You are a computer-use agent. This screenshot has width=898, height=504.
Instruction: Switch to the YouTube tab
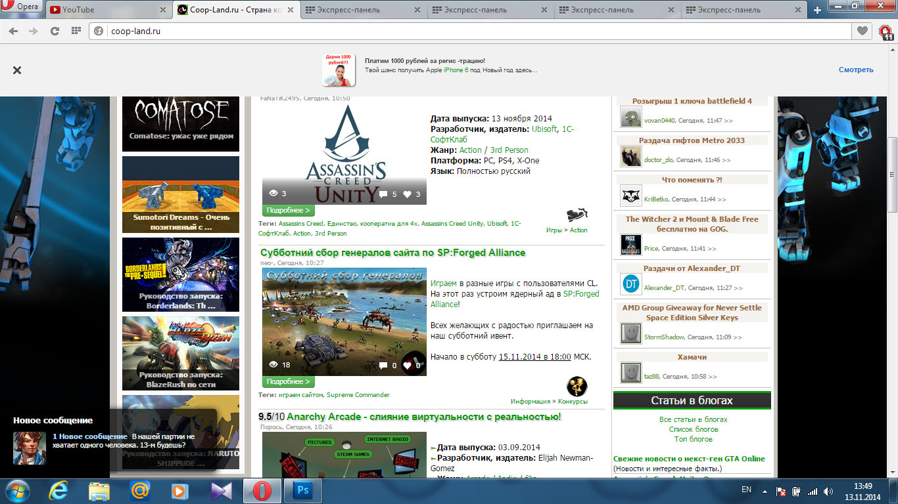108,10
